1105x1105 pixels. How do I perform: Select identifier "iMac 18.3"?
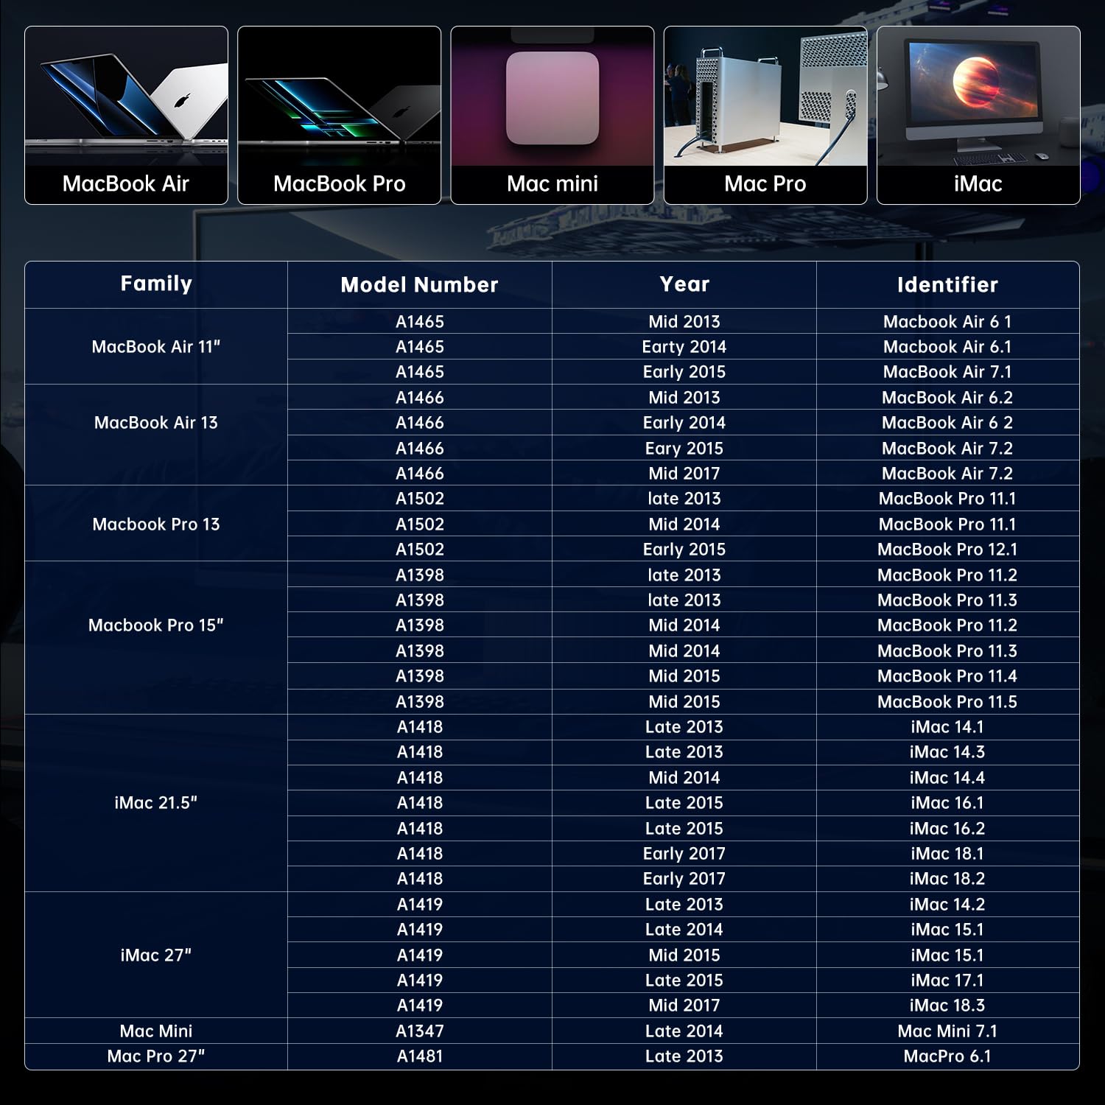coord(947,1006)
